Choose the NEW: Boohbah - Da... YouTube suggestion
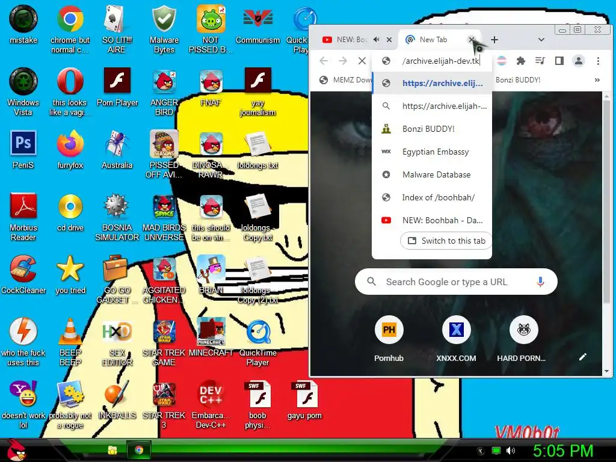Screen dimensions: 616x462 pos(432,220)
